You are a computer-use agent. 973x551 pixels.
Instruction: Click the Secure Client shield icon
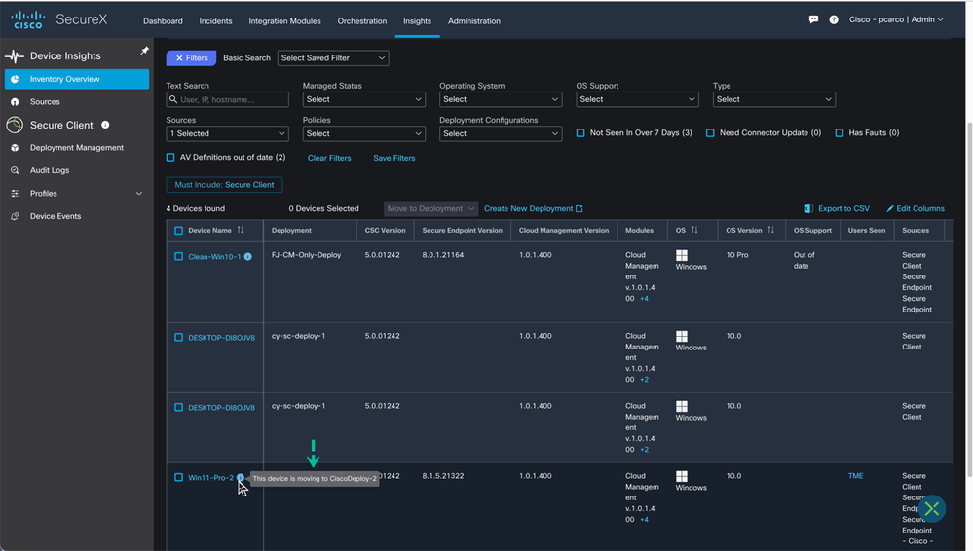[15, 125]
